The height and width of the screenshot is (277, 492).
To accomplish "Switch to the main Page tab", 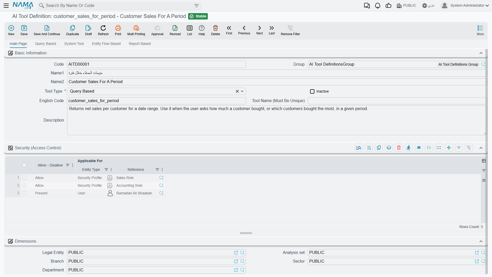I will click(x=18, y=44).
